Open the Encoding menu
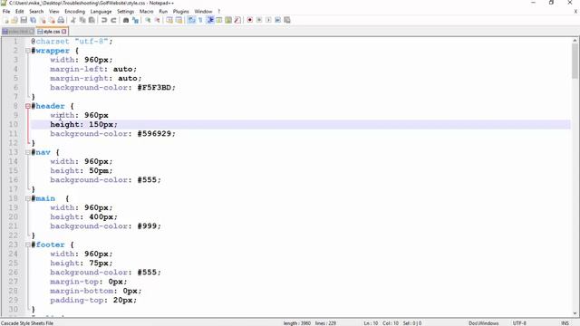Image resolution: width=580 pixels, height=326 pixels. (74, 12)
